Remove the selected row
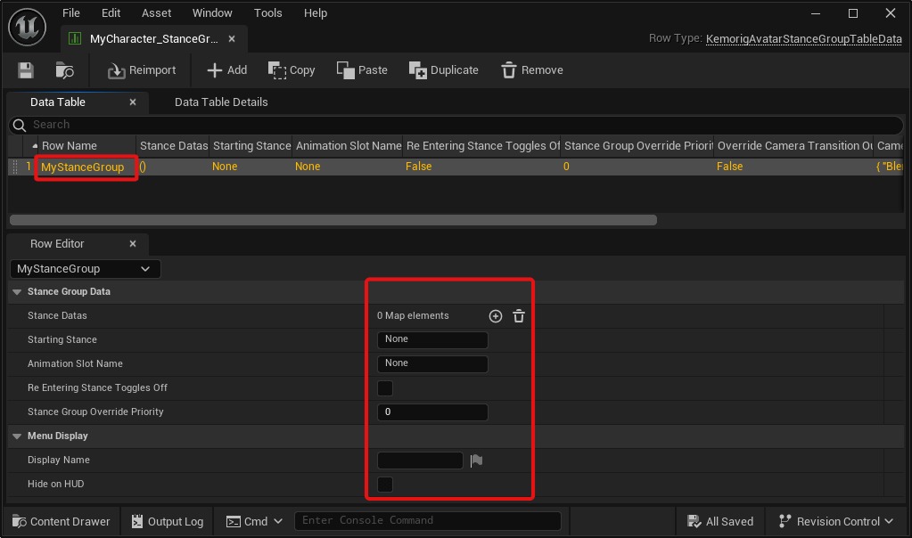The image size is (912, 538). (531, 70)
